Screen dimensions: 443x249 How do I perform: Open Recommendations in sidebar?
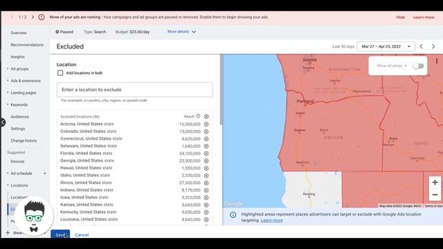click(27, 45)
